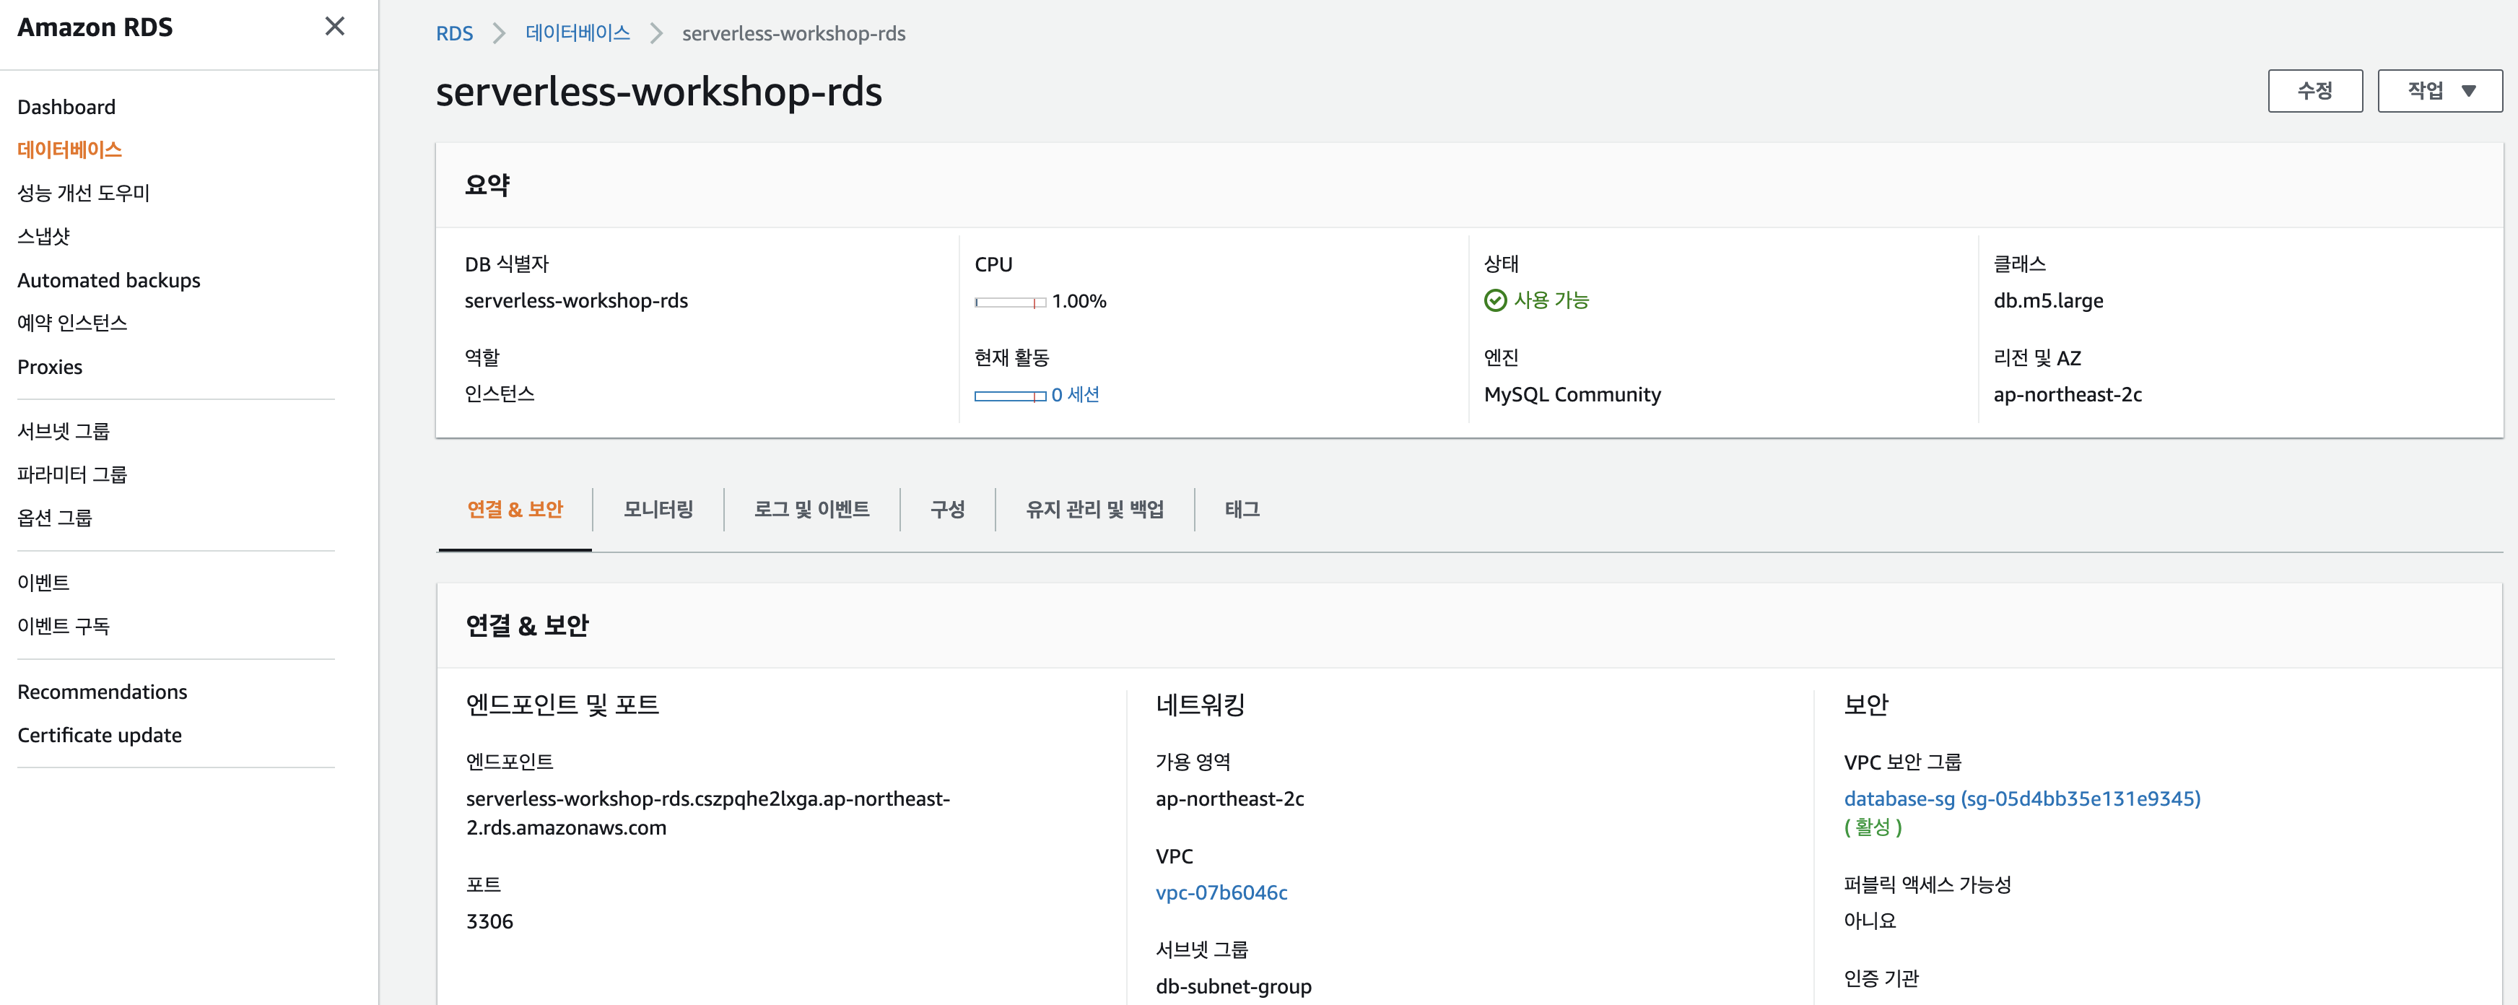Open 스냅샷 sidebar item
The image size is (2518, 1005).
click(x=44, y=235)
